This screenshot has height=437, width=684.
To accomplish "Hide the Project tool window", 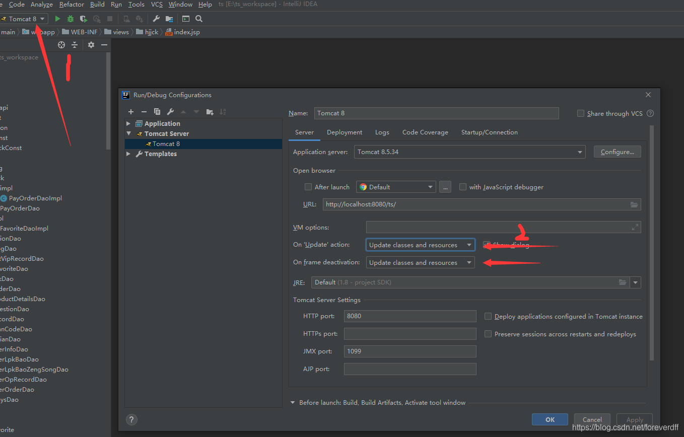I will [104, 45].
